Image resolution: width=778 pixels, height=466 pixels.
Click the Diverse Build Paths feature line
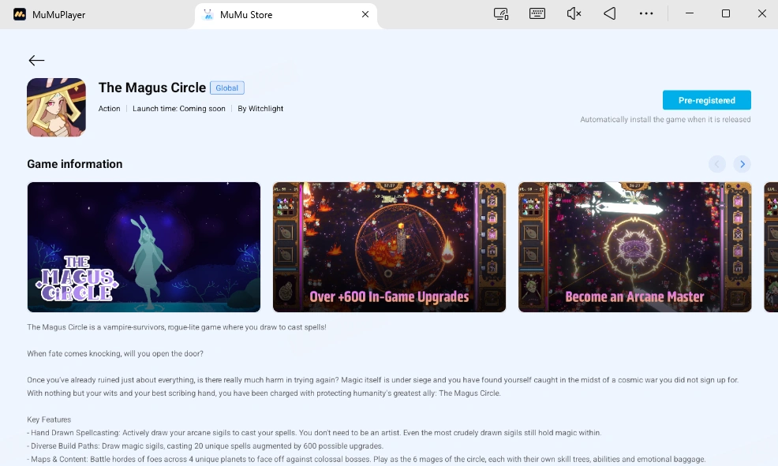pyautogui.click(x=205, y=445)
